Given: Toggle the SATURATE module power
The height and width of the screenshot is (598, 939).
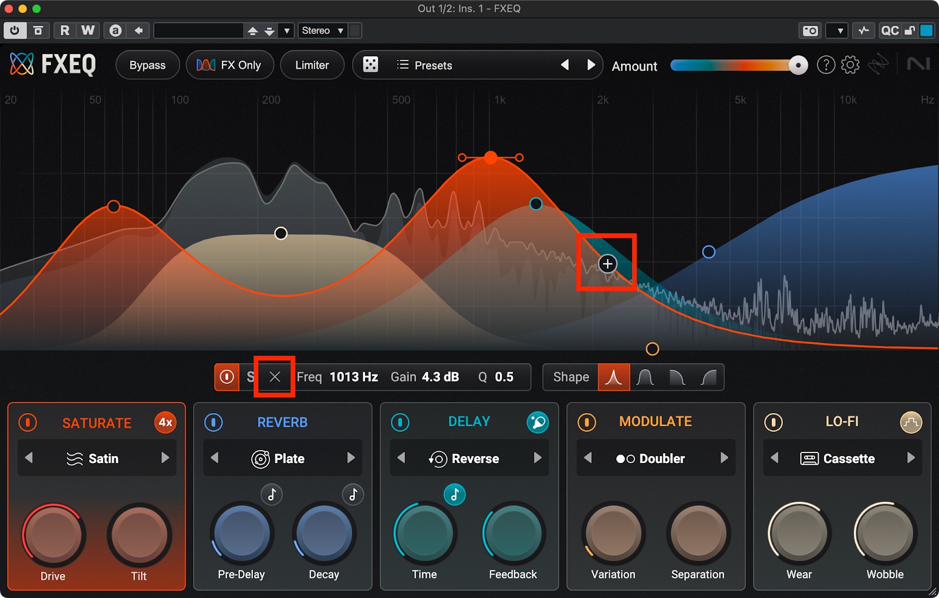Looking at the screenshot, I should (x=28, y=423).
